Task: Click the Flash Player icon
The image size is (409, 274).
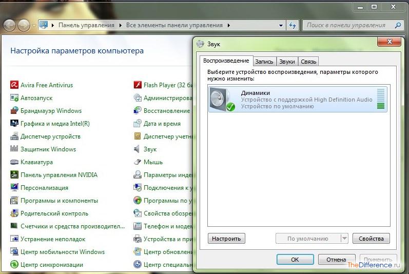Action: 138,85
